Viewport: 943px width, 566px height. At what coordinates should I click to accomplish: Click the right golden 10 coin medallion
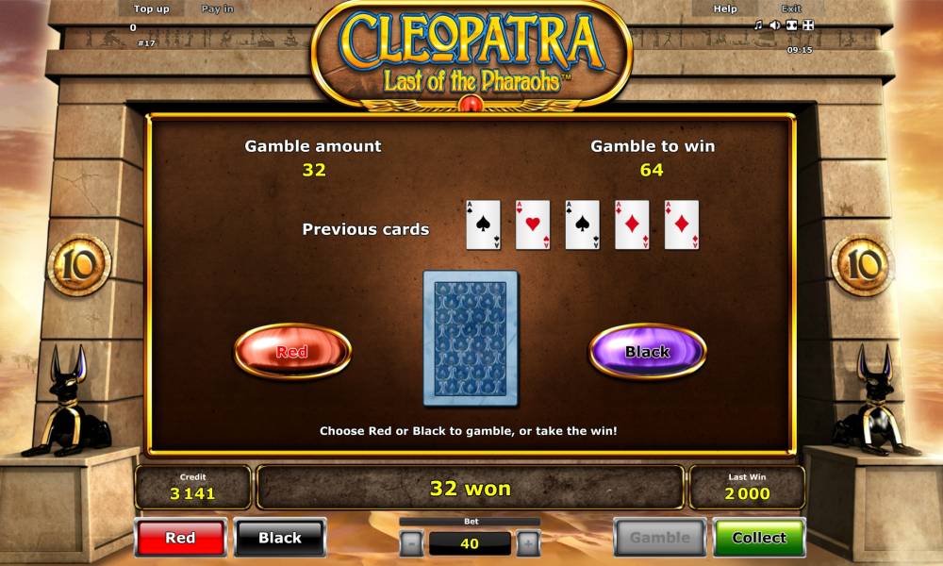[863, 265]
